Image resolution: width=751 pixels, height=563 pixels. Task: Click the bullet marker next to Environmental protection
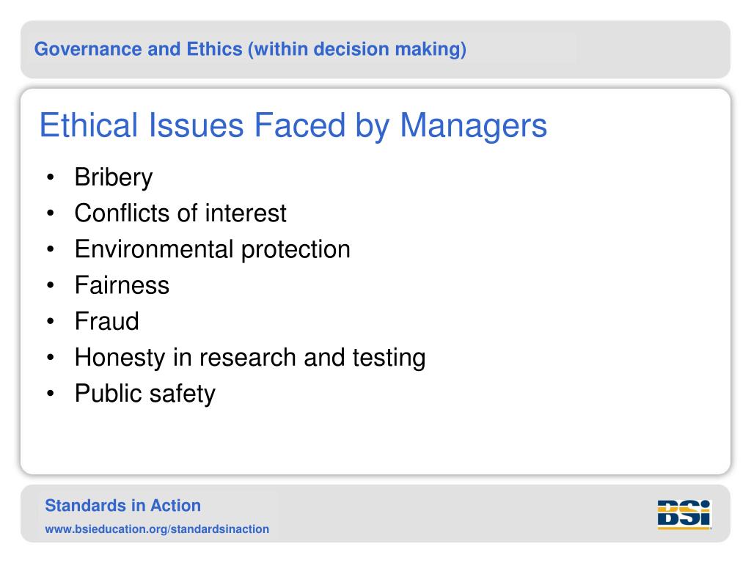pyautogui.click(x=51, y=249)
